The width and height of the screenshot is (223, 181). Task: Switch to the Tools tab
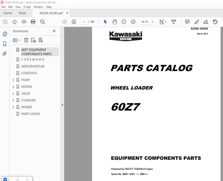[x=22, y=13]
